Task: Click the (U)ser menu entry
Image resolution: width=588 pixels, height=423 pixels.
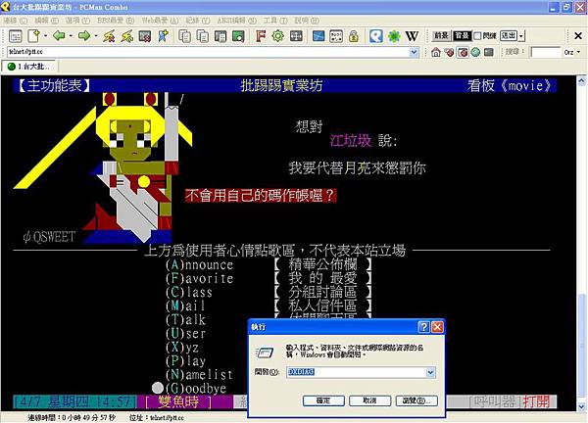Action: (185, 334)
